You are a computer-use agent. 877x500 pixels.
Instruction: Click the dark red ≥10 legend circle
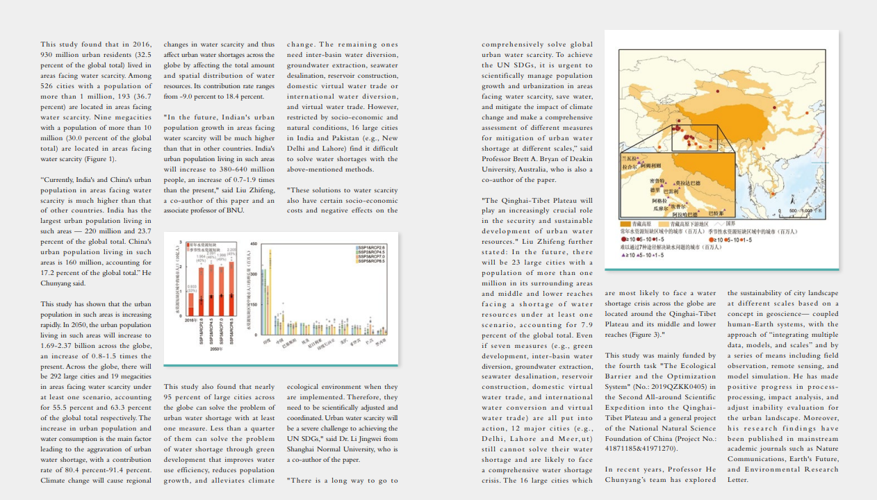[x=623, y=240]
